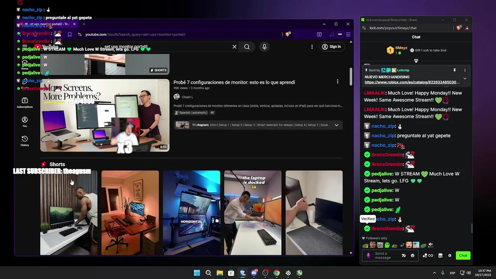Screen dimensions: 496x279
Task: Clear the YouTube search box text
Action: (234, 46)
